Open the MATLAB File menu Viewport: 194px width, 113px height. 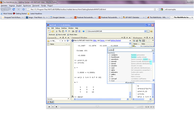click(48, 28)
